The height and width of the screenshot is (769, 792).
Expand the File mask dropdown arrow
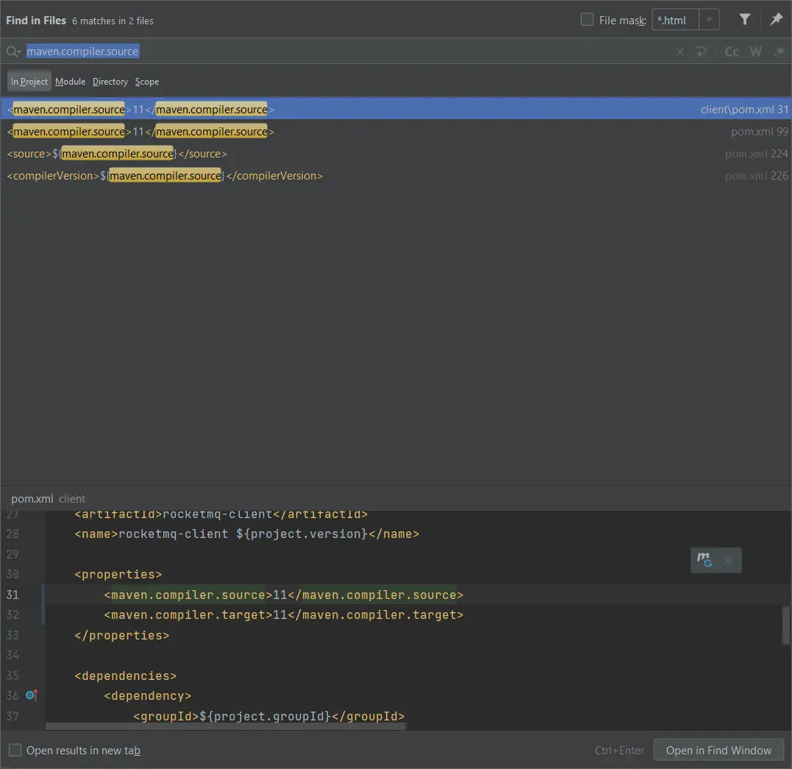[x=709, y=20]
